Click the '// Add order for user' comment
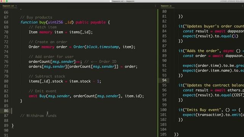Image resolution: width=244 pixels, height=137 pixels. click(51, 57)
